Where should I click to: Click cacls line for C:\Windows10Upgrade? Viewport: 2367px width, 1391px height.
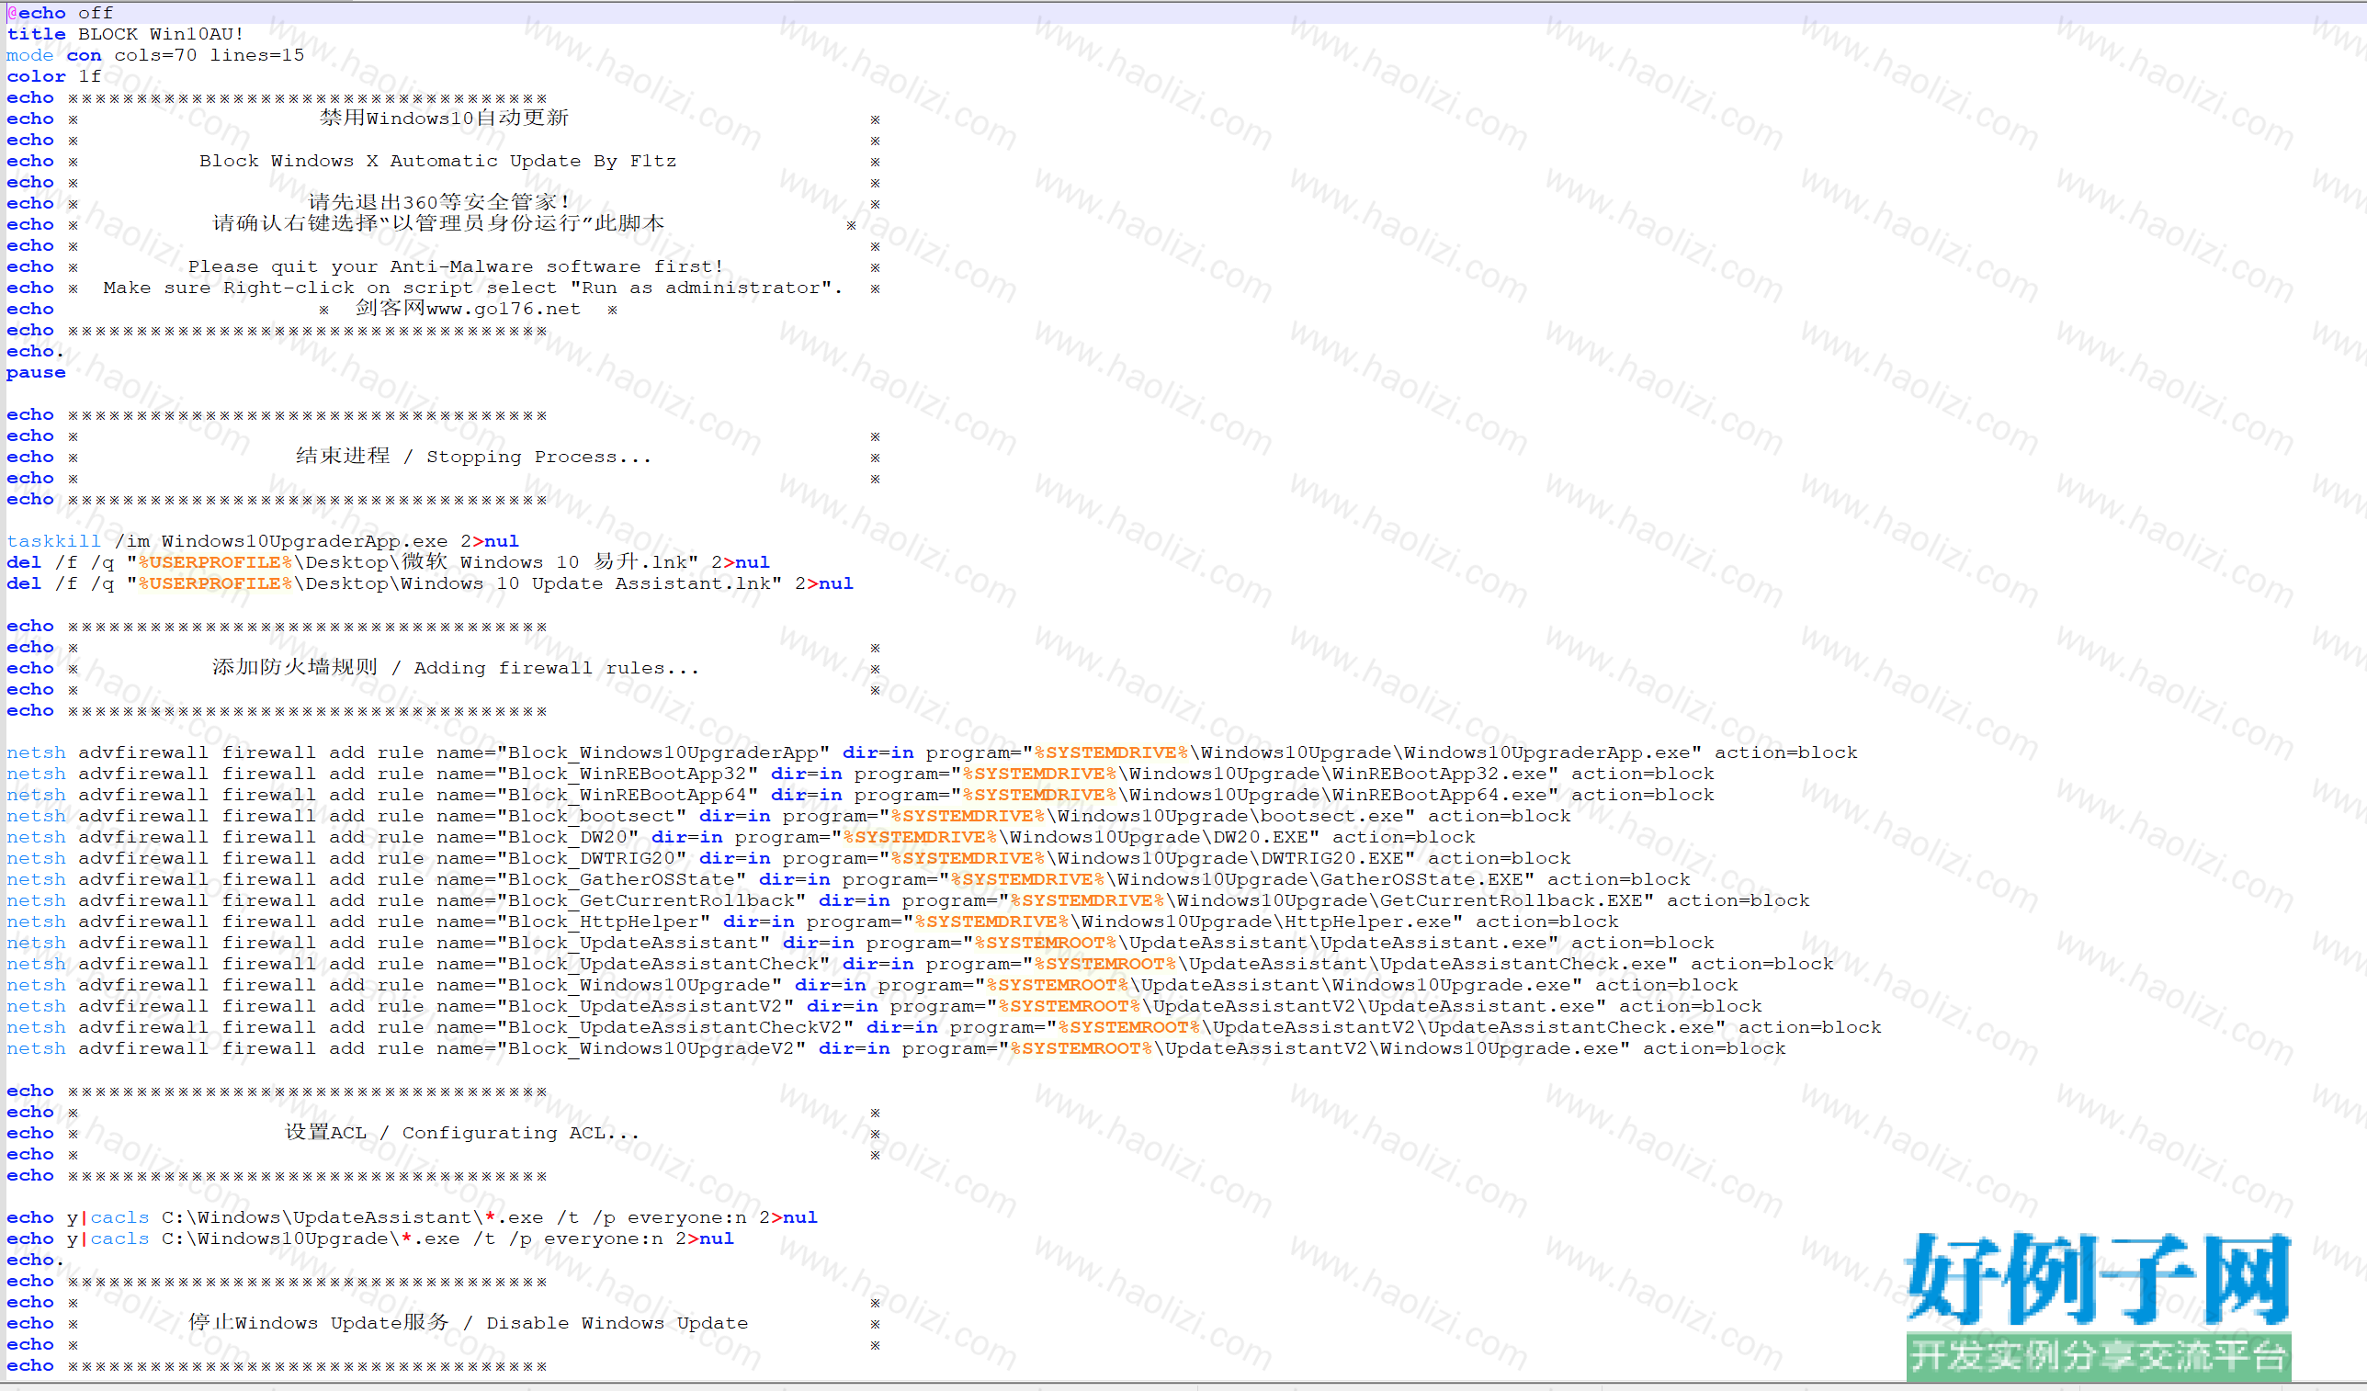pos(370,1238)
